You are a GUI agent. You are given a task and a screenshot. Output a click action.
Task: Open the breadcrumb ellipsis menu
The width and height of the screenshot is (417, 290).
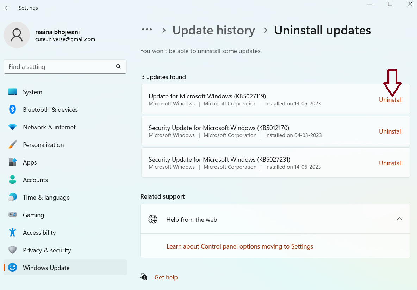(x=147, y=30)
